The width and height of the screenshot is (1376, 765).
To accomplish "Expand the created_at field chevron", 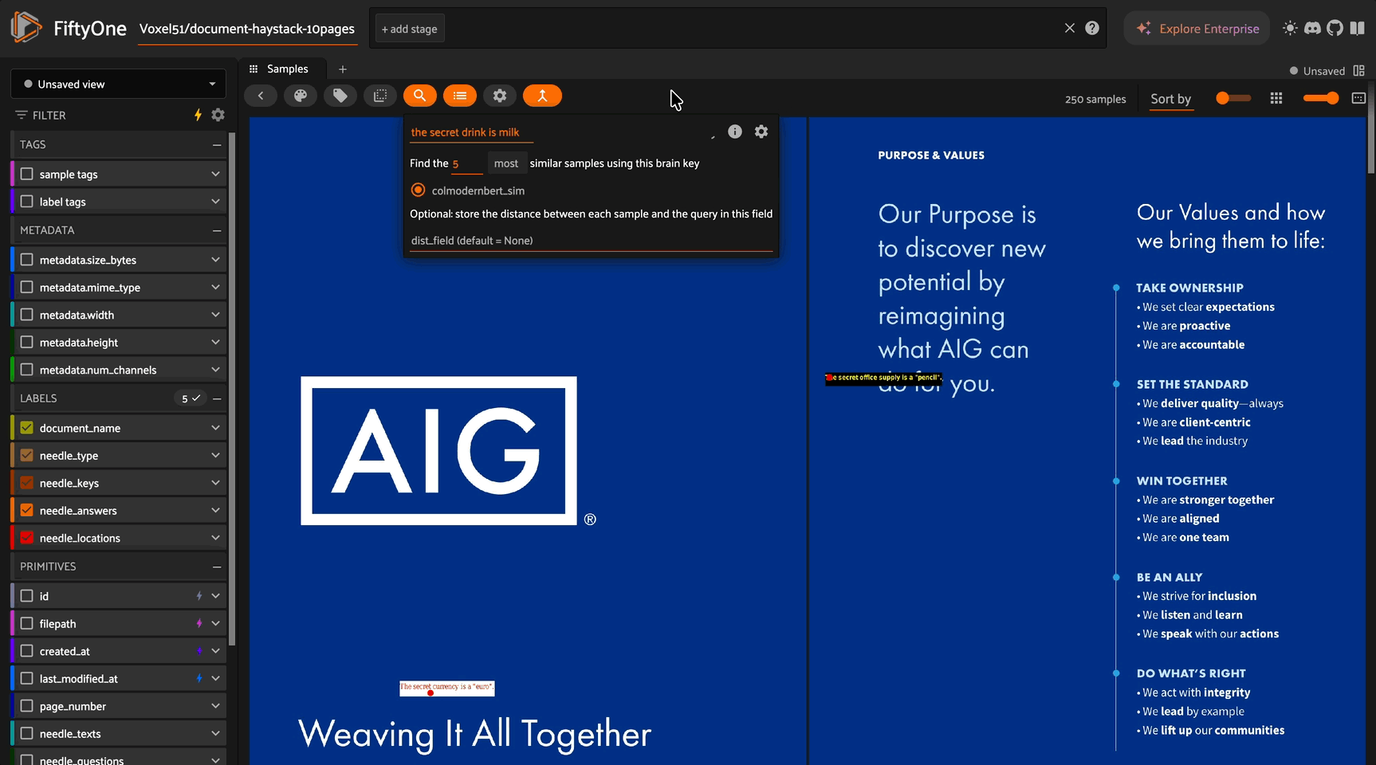I will (215, 651).
